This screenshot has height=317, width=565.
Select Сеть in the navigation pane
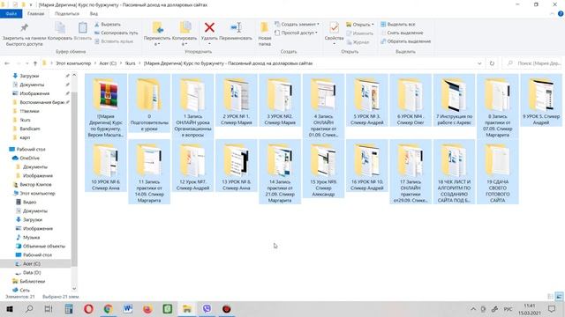click(25, 290)
